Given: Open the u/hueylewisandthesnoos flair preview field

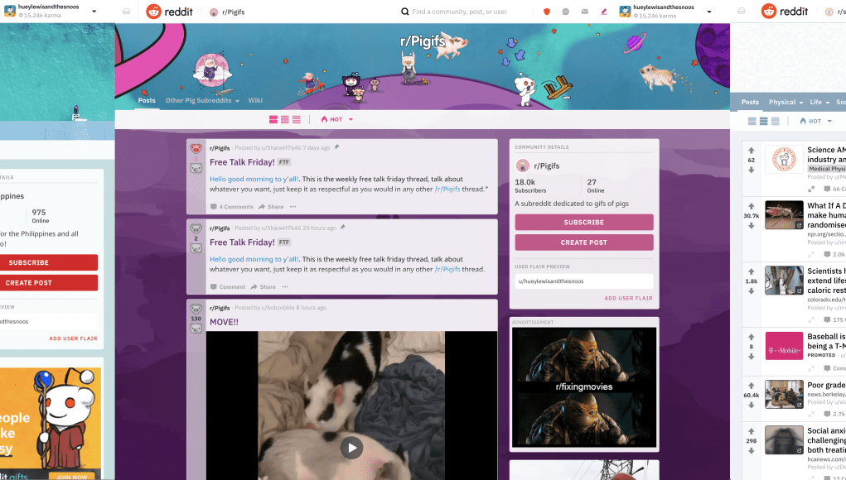Looking at the screenshot, I should coord(584,281).
